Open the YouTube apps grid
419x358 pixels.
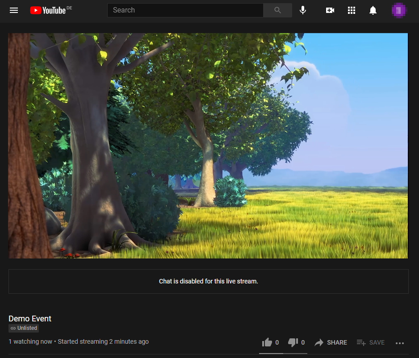(352, 10)
